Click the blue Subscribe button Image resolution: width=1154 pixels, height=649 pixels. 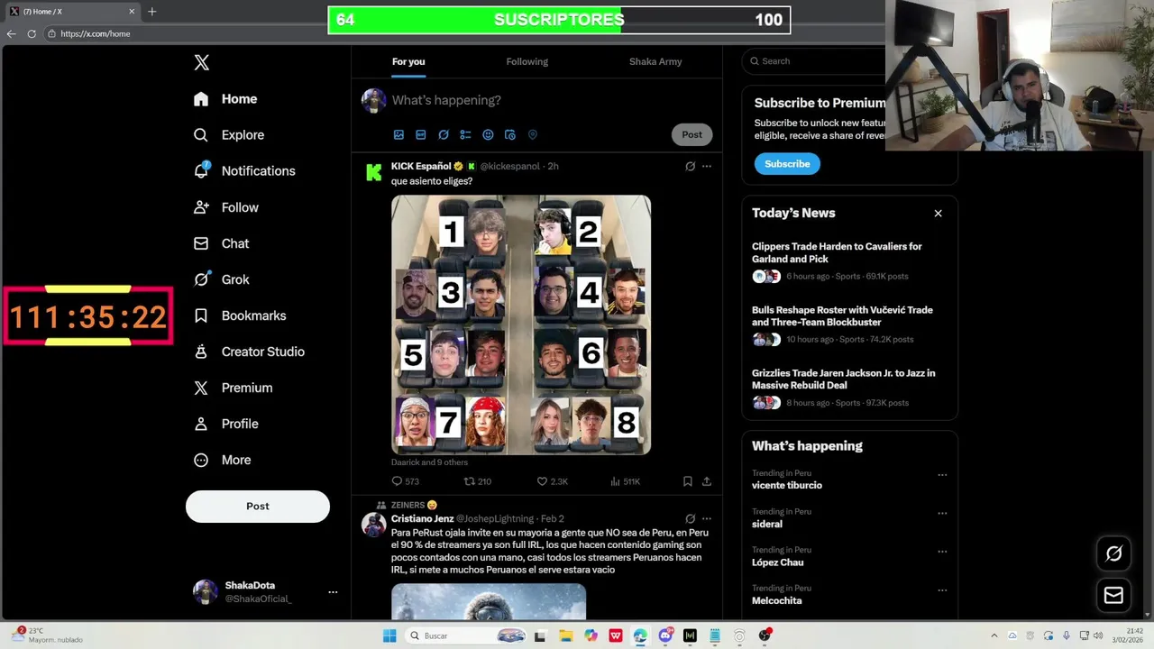pyautogui.click(x=787, y=164)
